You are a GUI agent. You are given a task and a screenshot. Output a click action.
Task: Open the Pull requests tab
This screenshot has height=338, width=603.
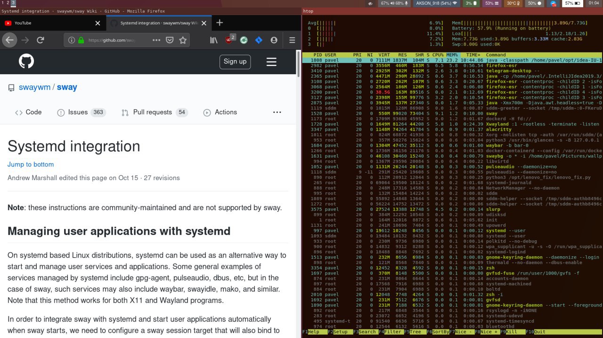pyautogui.click(x=154, y=112)
